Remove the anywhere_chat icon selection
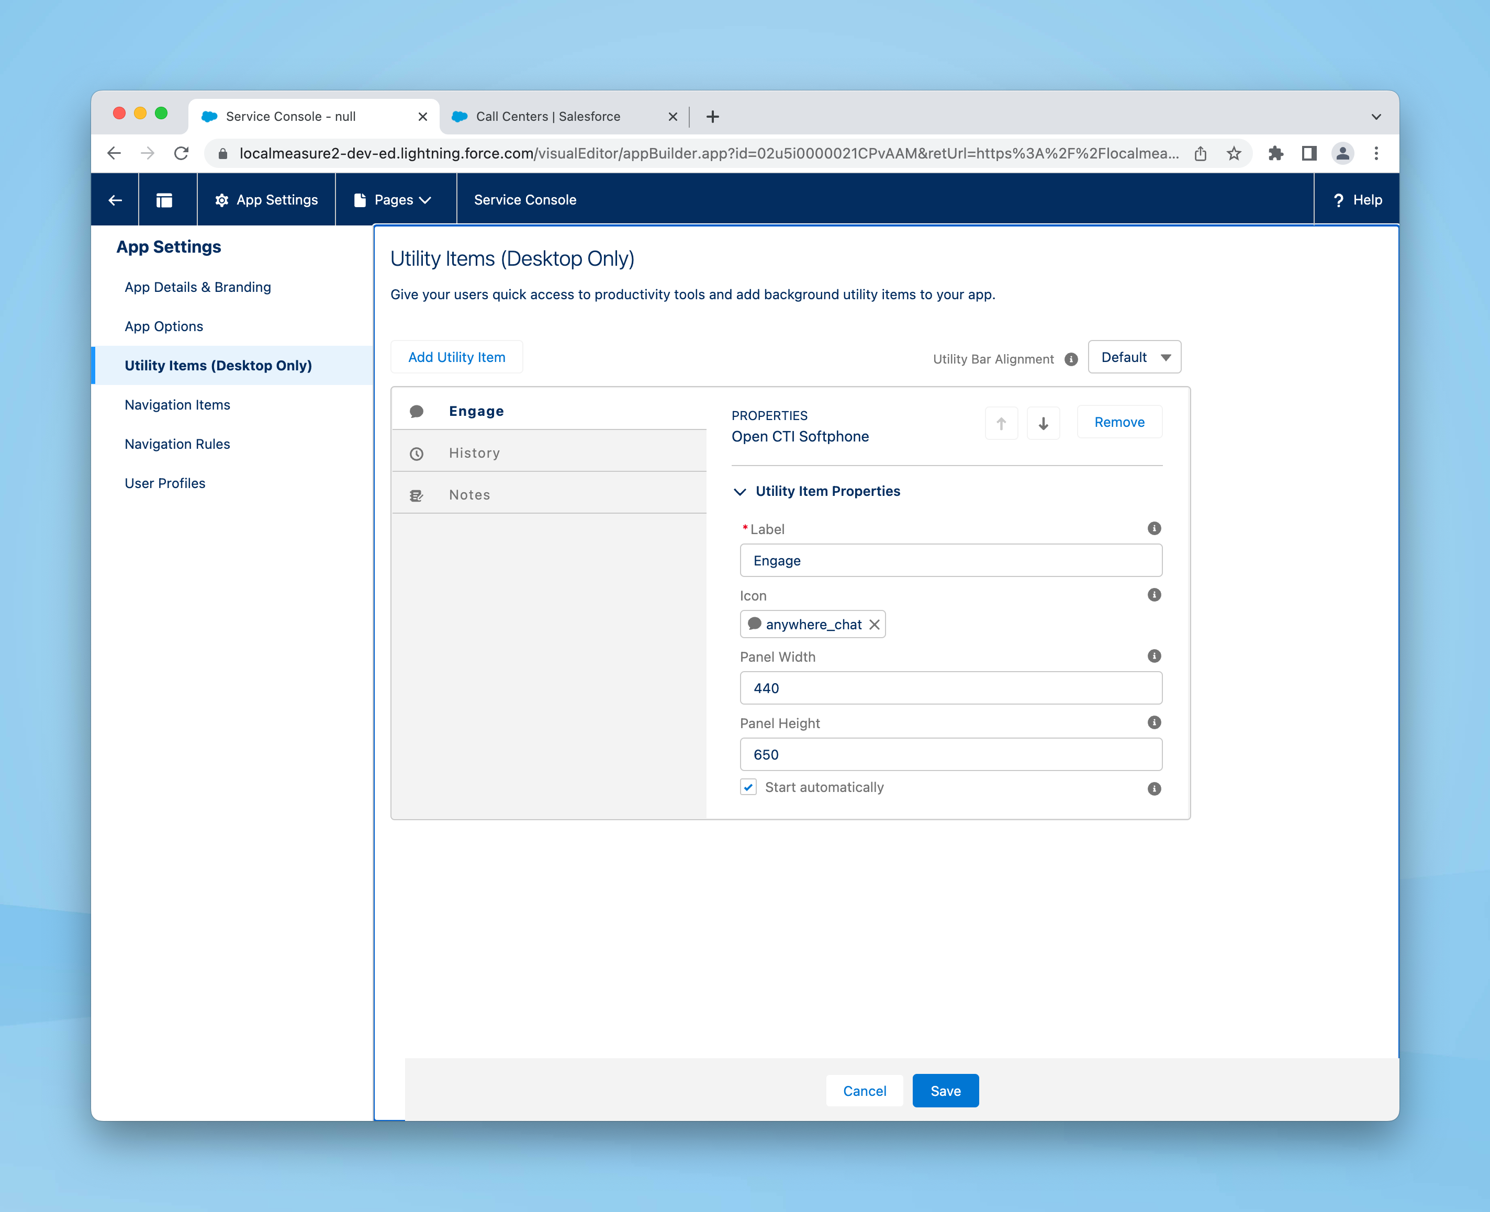Screen dimensions: 1490x1212 [875, 625]
